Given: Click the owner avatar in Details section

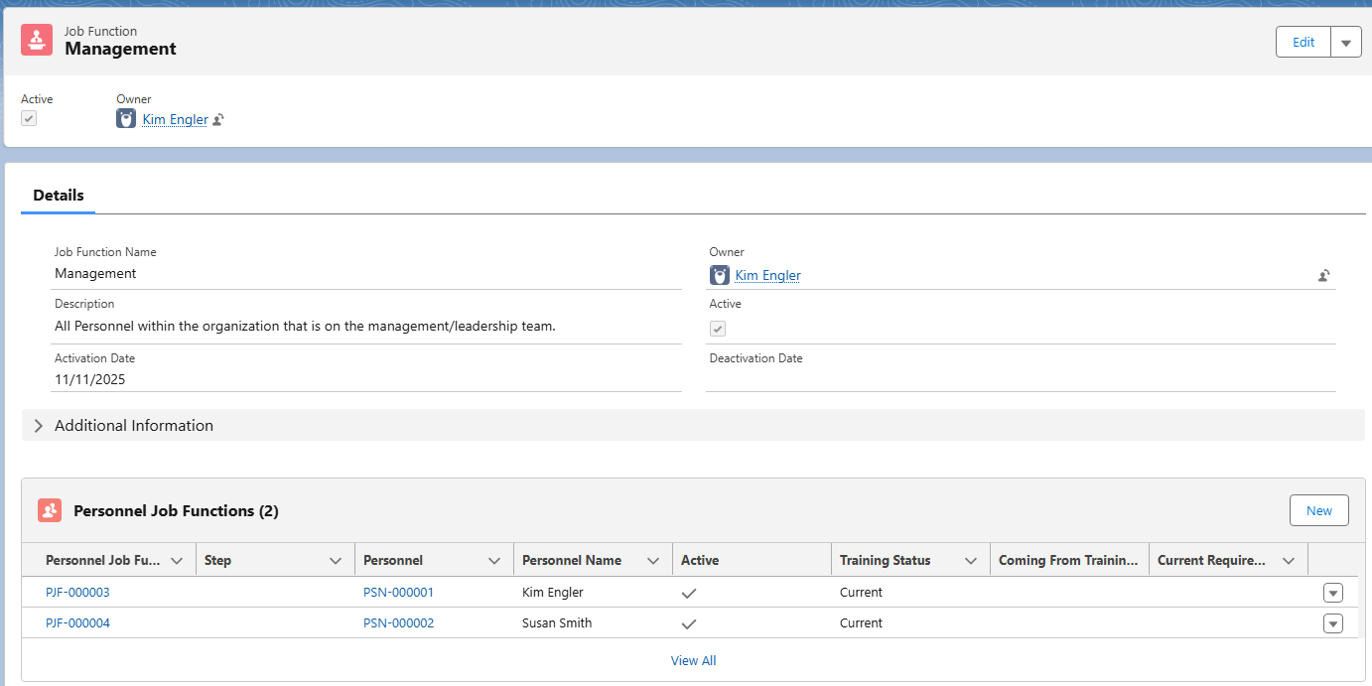Looking at the screenshot, I should (720, 275).
